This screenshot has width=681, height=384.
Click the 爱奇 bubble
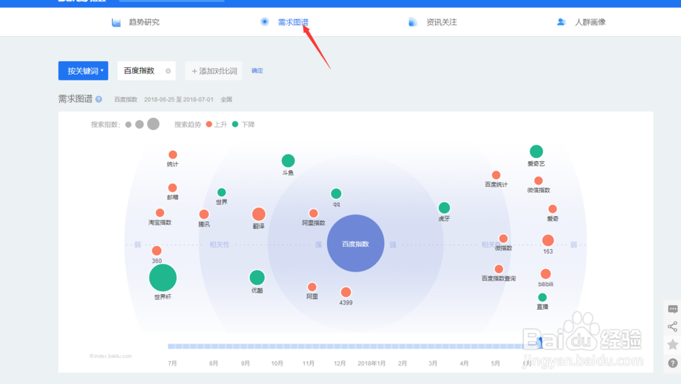[x=552, y=209]
